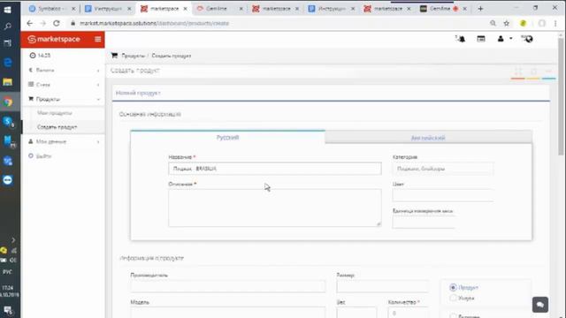The width and height of the screenshot is (566, 318).
Task: Open File Explorer from taskbar
Action: [x=8, y=82]
